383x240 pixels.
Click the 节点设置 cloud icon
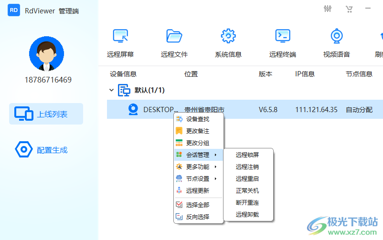tap(179, 178)
